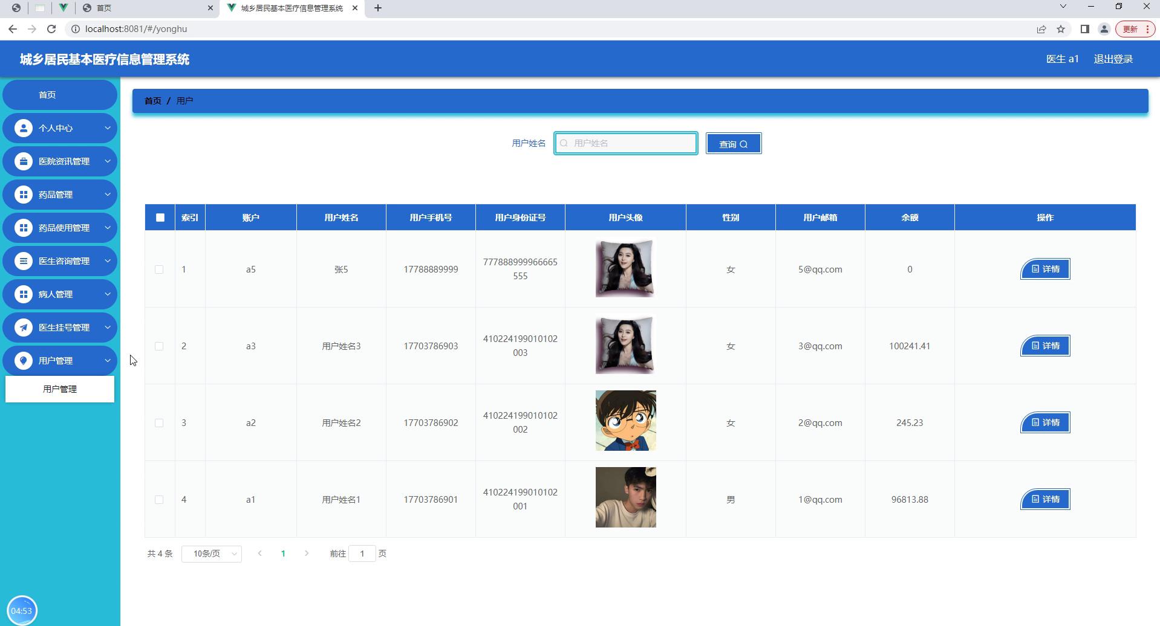
Task: Click the 药品使用管理 grid icon
Action: 24,228
